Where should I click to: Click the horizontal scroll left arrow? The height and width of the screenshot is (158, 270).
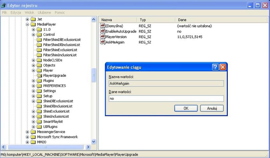click(x=4, y=147)
